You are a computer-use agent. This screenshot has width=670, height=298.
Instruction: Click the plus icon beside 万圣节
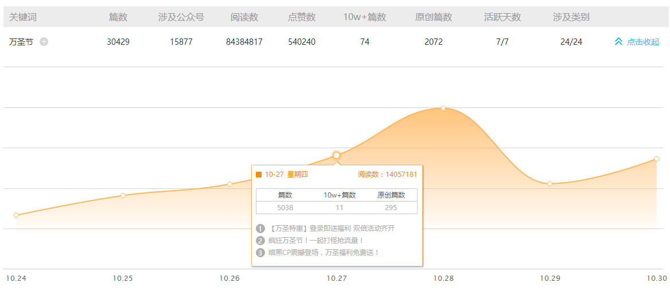[44, 42]
